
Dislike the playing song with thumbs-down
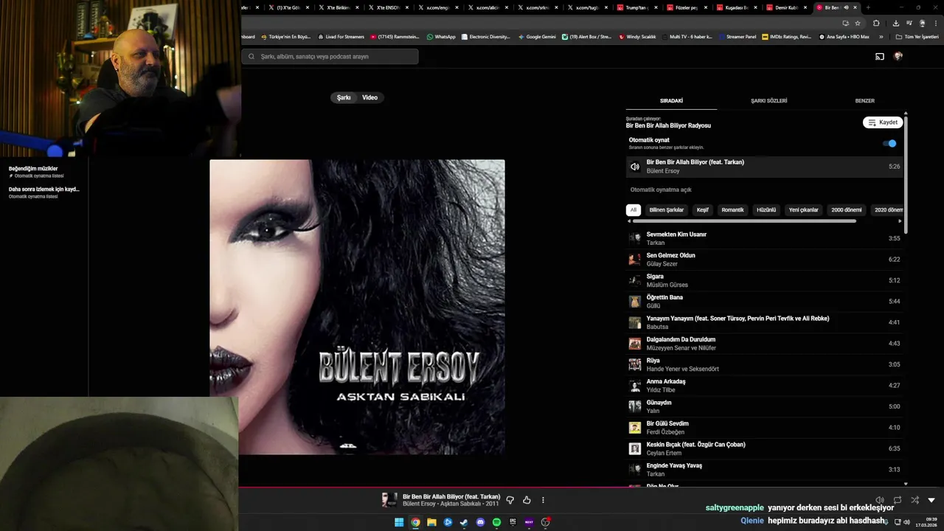click(x=510, y=500)
